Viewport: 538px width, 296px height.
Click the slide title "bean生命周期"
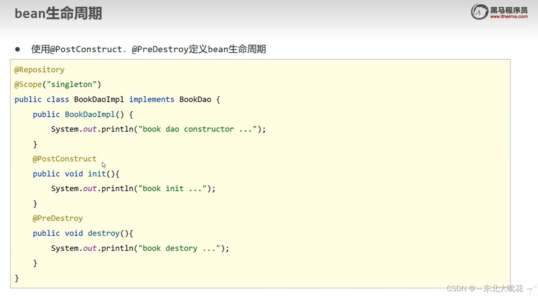58,13
